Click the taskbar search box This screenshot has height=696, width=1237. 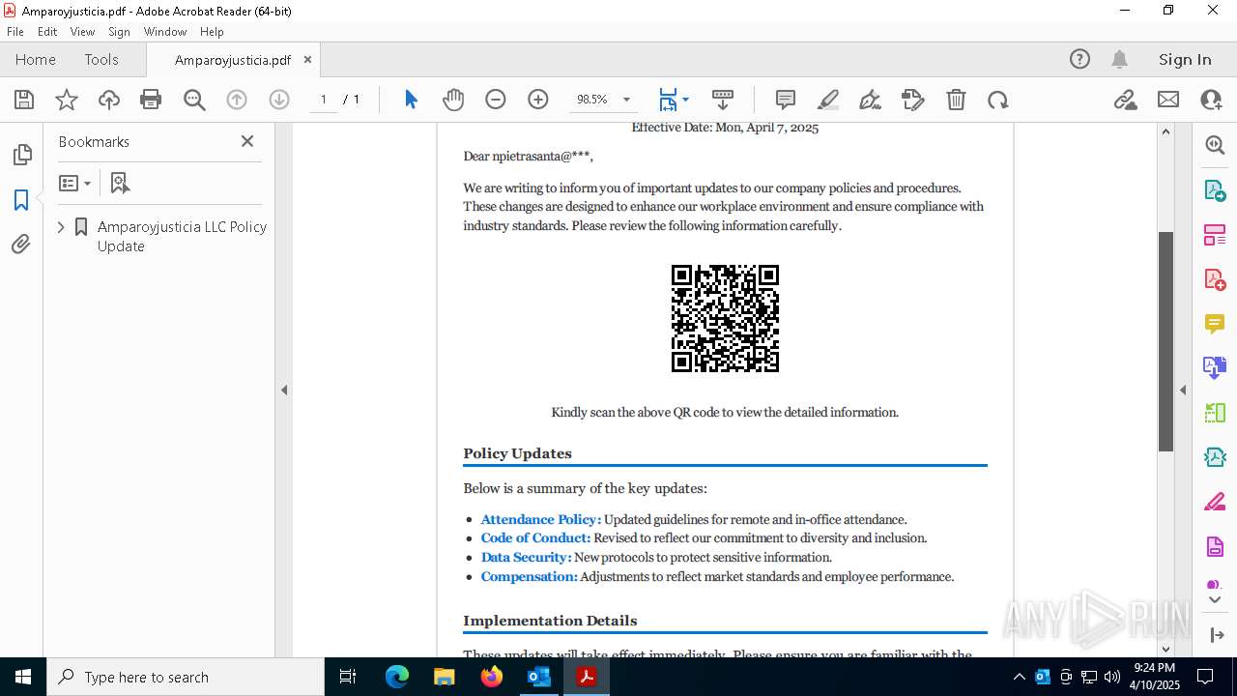click(x=186, y=677)
